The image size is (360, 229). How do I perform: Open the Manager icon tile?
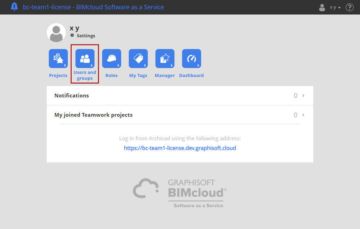(x=165, y=59)
